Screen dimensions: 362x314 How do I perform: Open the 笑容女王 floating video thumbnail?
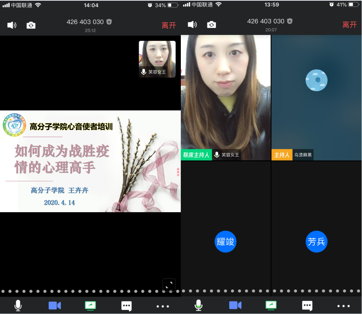(x=157, y=59)
